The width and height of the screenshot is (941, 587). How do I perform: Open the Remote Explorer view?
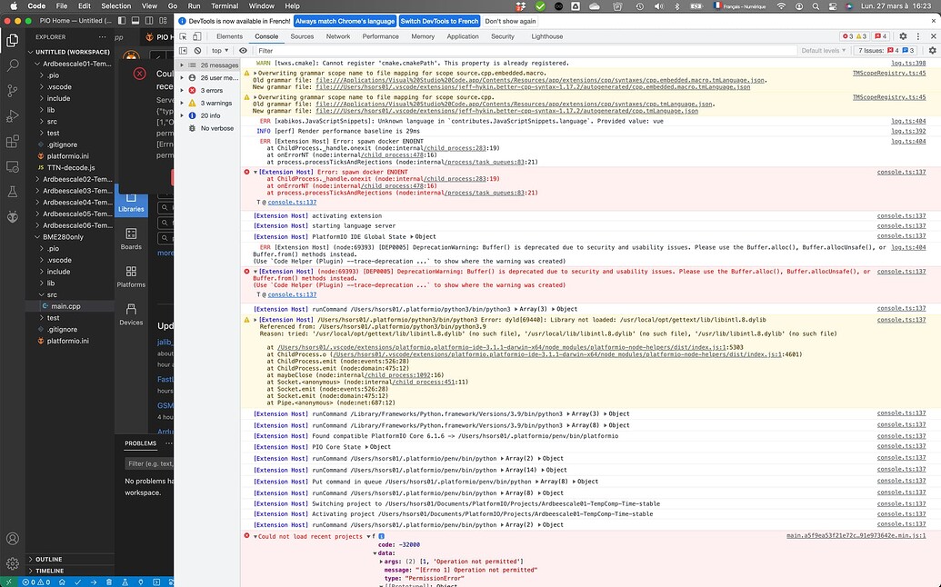pos(13,166)
